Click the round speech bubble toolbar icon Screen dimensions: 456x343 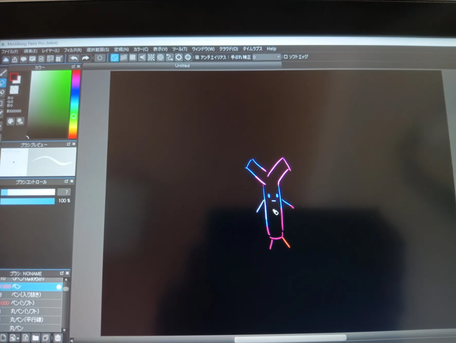click(x=23, y=59)
